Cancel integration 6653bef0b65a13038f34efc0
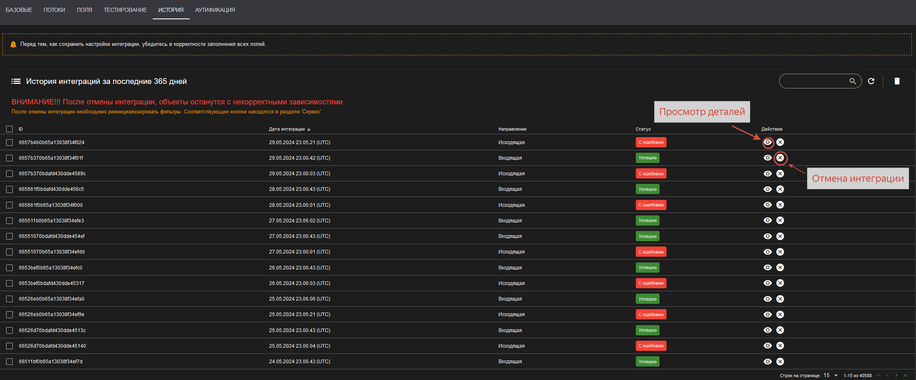 780,267
